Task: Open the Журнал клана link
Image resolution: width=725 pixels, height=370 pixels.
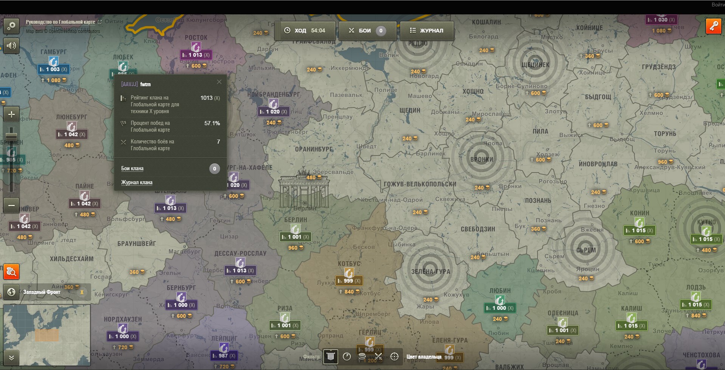Action: [137, 182]
